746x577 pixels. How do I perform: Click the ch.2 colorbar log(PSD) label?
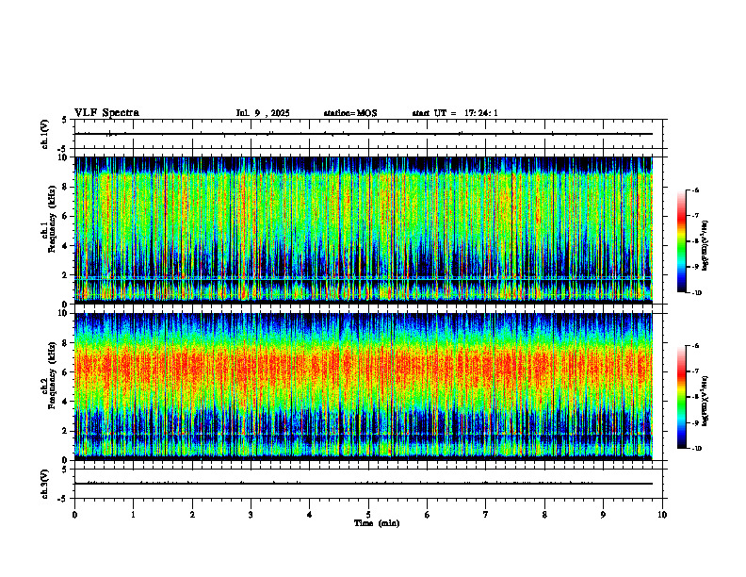(705, 401)
